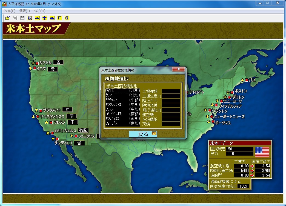Viewport: 286px width, 206px height.
Task: Click the tank icon beside ロサンジェルス
Action: 48,133
